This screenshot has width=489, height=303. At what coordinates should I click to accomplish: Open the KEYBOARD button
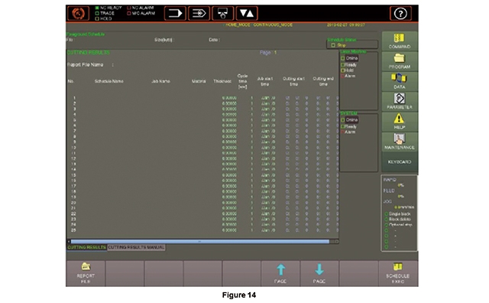click(x=400, y=162)
